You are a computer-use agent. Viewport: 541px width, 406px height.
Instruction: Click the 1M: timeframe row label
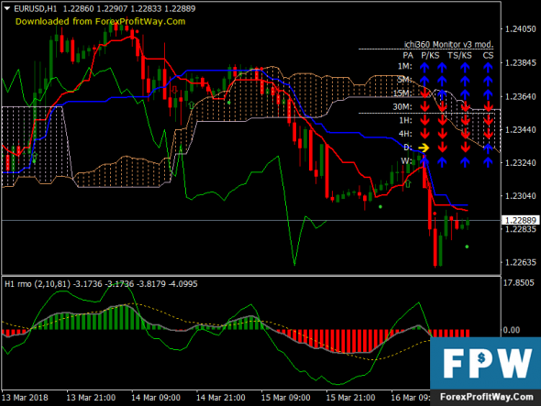[404, 66]
